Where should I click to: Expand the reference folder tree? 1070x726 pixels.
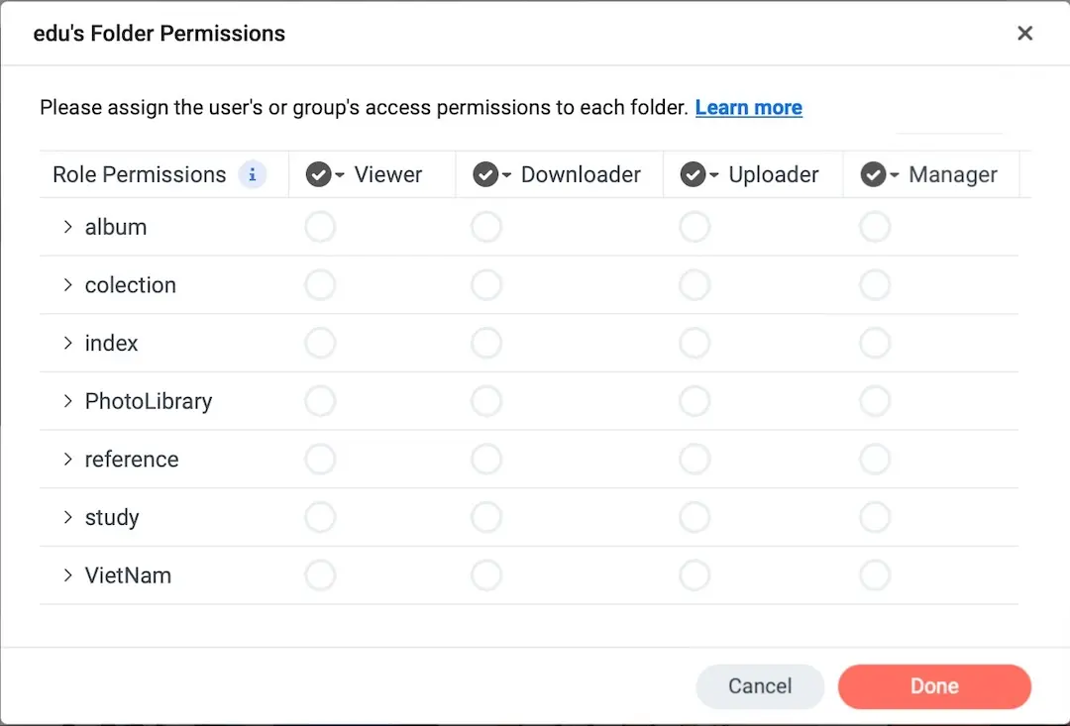(x=67, y=460)
